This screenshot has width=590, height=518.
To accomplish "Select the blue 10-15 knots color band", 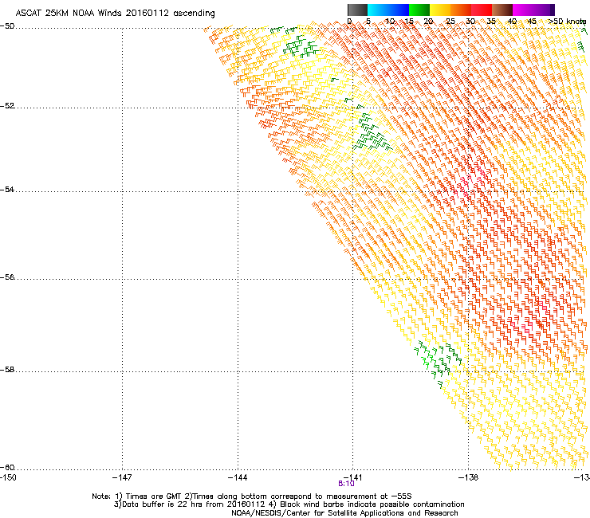I will click(x=399, y=10).
